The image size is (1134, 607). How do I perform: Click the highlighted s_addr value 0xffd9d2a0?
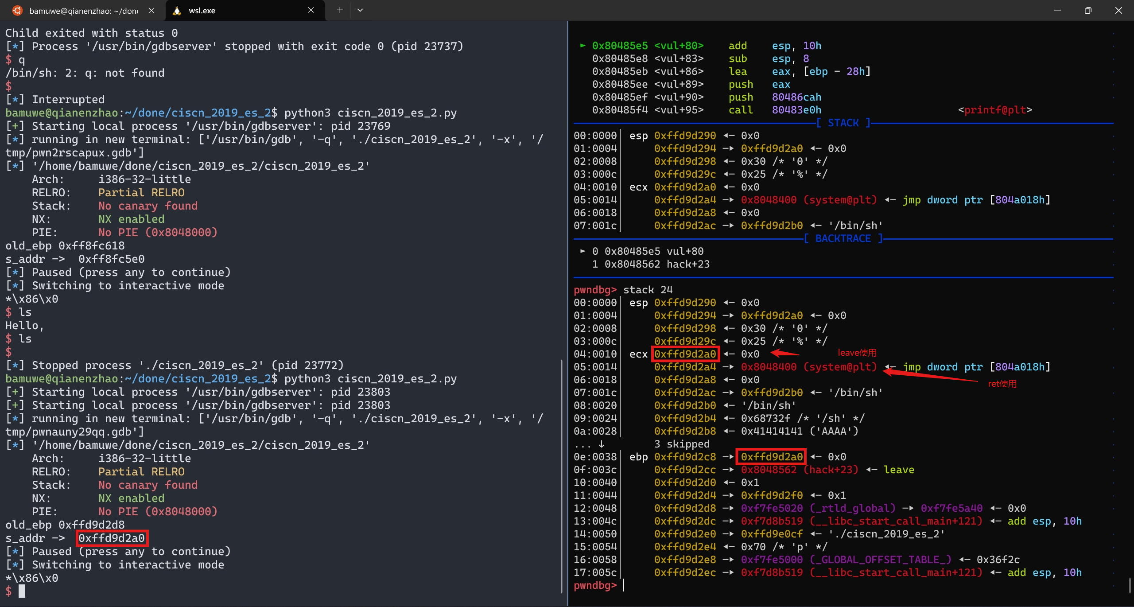pyautogui.click(x=112, y=538)
